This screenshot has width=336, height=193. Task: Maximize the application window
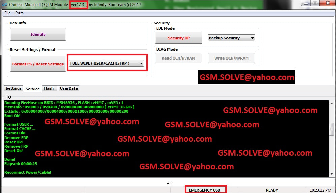click(x=315, y=3)
